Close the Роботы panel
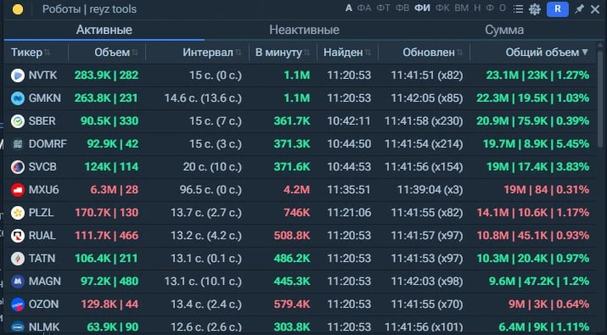This screenshot has width=607, height=335. click(x=595, y=9)
